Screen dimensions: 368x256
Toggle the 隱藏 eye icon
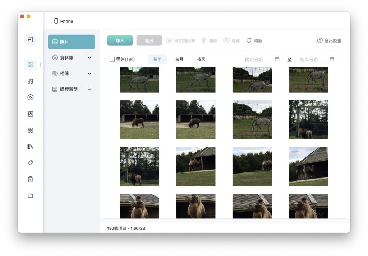pyautogui.click(x=226, y=41)
